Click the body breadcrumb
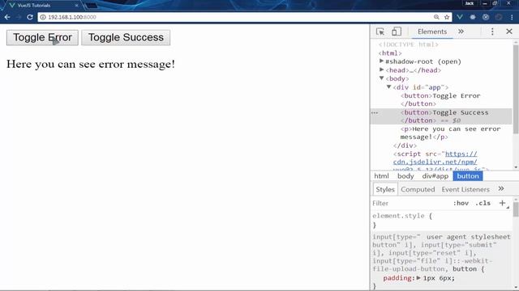The image size is (519, 291). 405,176
